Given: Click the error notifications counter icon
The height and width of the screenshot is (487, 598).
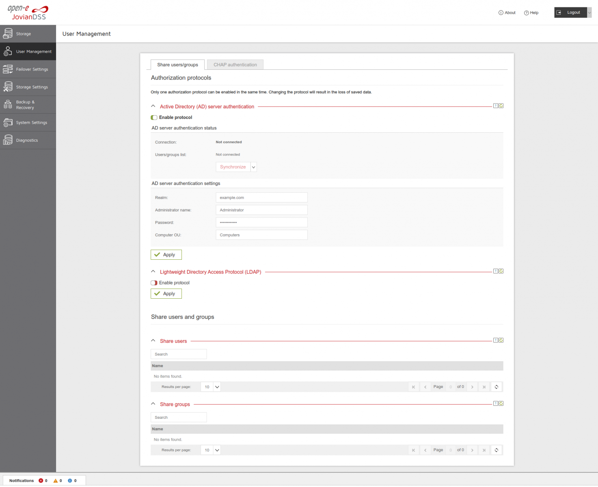Looking at the screenshot, I should coord(41,481).
